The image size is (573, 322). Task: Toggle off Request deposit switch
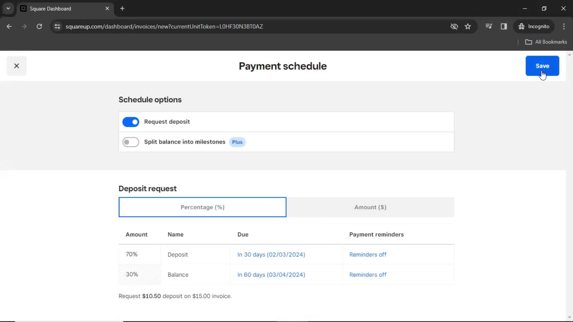click(x=131, y=122)
